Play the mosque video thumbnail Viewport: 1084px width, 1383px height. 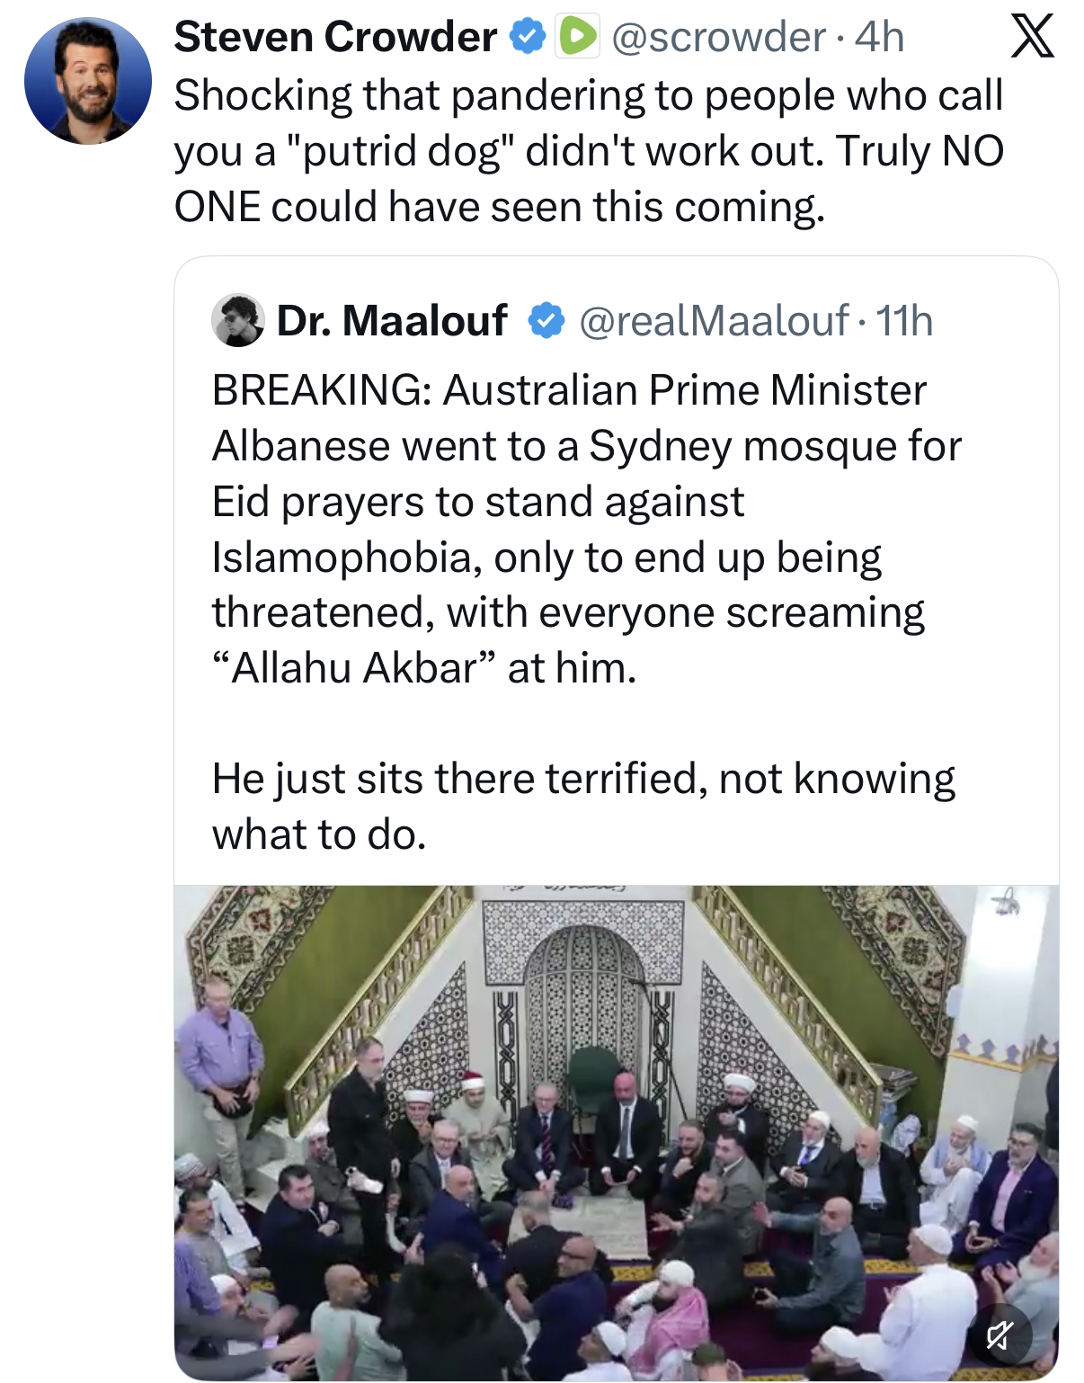(x=617, y=1131)
